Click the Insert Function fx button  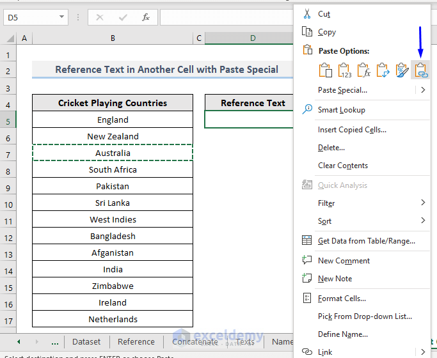[x=146, y=17]
